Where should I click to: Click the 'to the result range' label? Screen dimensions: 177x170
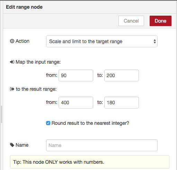(x=36, y=89)
